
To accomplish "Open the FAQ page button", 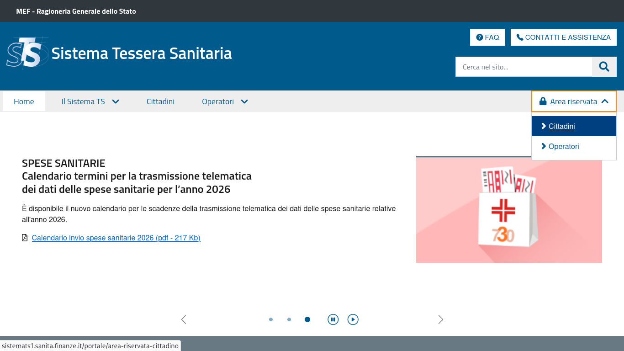I will click(x=487, y=37).
